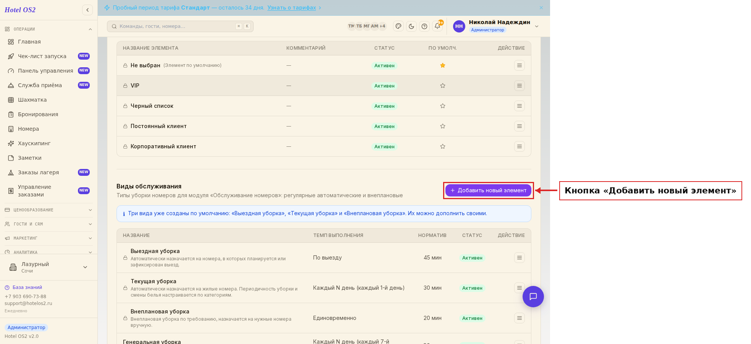The width and height of the screenshot is (751, 344).
Task: Go to Главная in sidebar
Action: [x=49, y=42]
